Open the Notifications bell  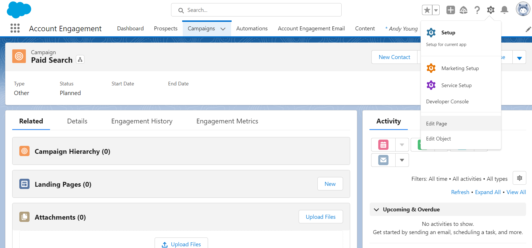pyautogui.click(x=504, y=10)
